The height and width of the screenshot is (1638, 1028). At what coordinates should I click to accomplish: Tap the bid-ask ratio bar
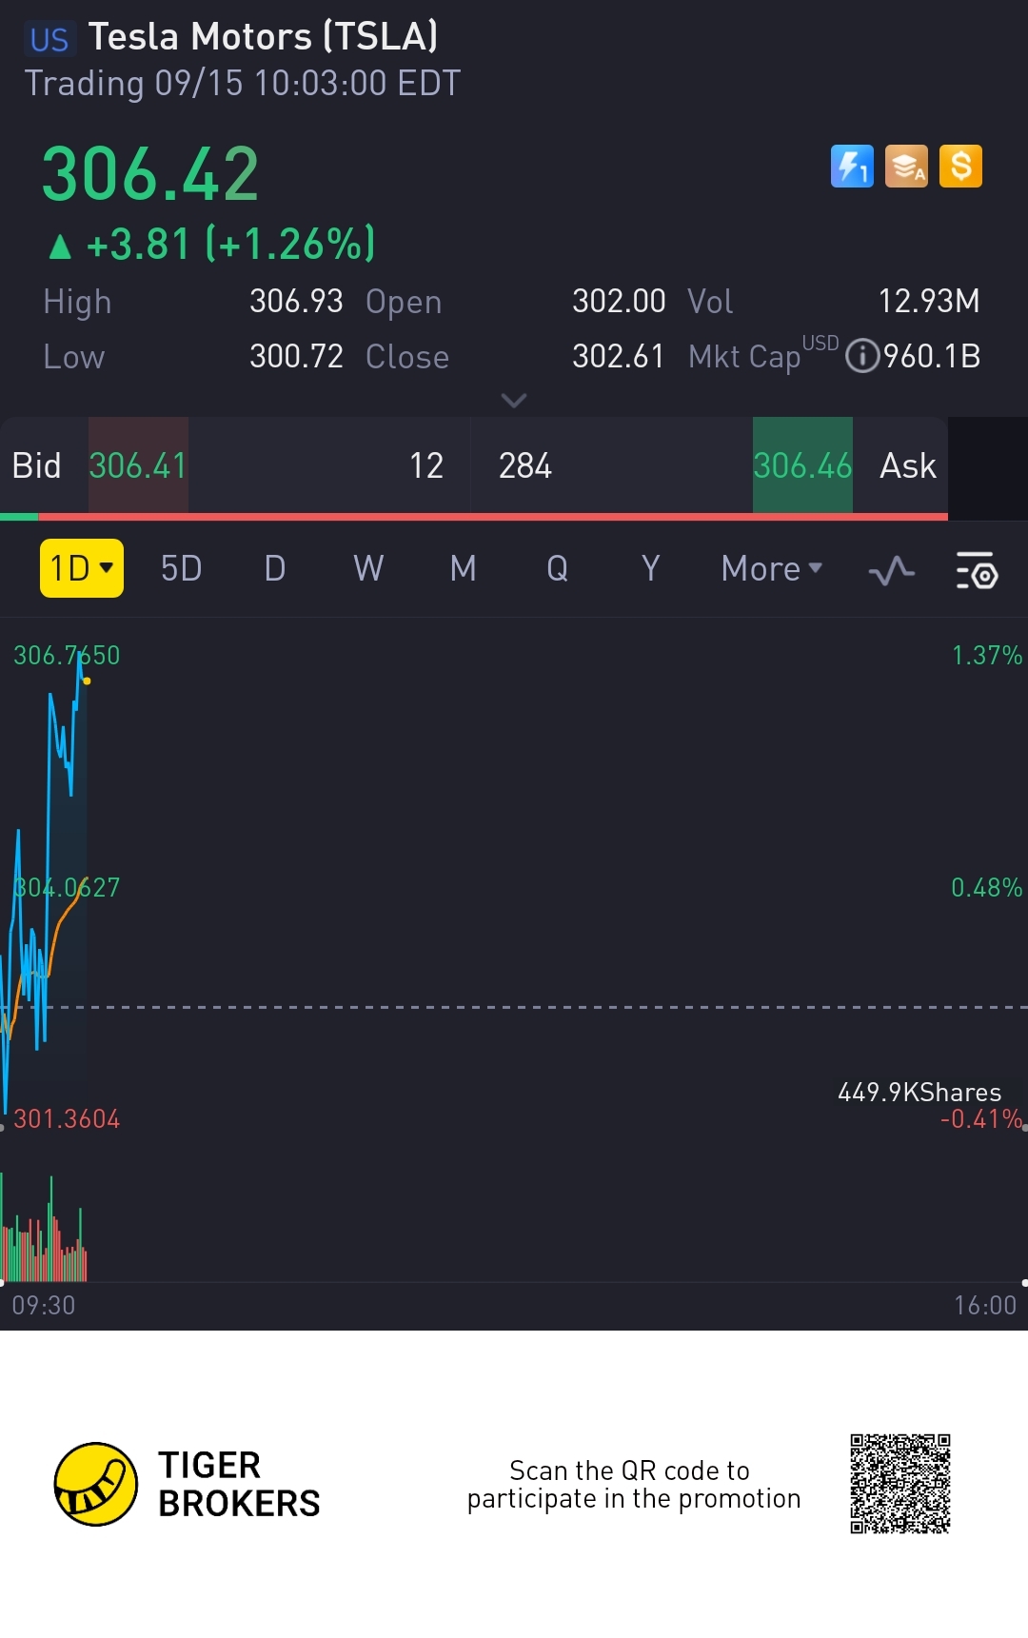click(474, 517)
